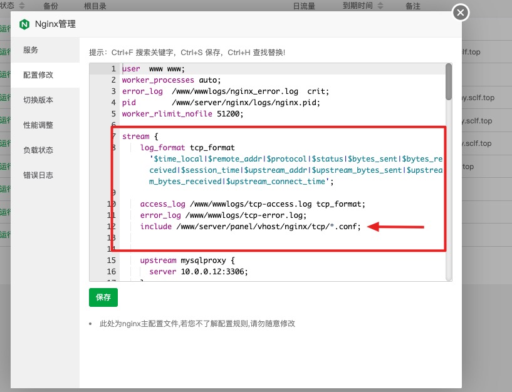Image resolution: width=512 pixels, height=392 pixels.
Task: Click the include tcp/*.conf line
Action: [251, 227]
